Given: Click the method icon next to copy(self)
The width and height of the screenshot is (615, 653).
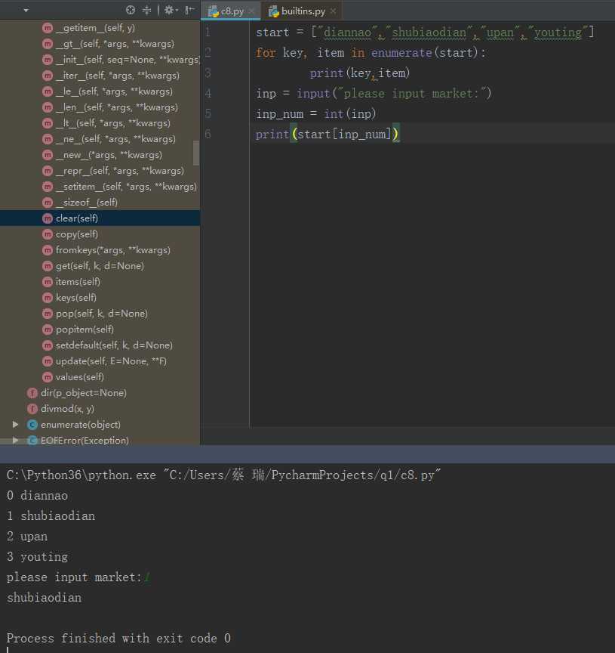Looking at the screenshot, I should click(x=48, y=234).
